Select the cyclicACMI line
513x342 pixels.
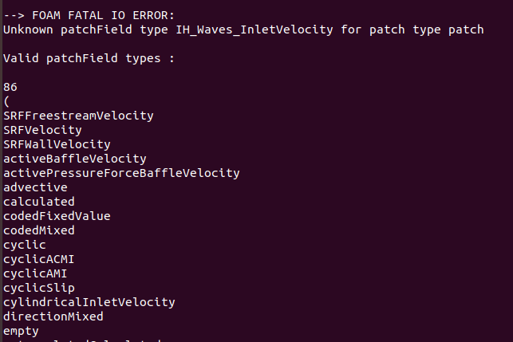pyautogui.click(x=39, y=259)
